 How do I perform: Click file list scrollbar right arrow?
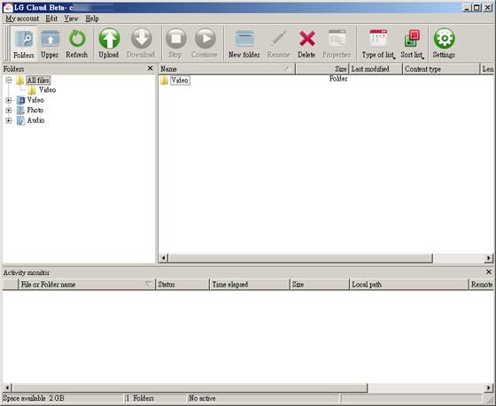489,258
